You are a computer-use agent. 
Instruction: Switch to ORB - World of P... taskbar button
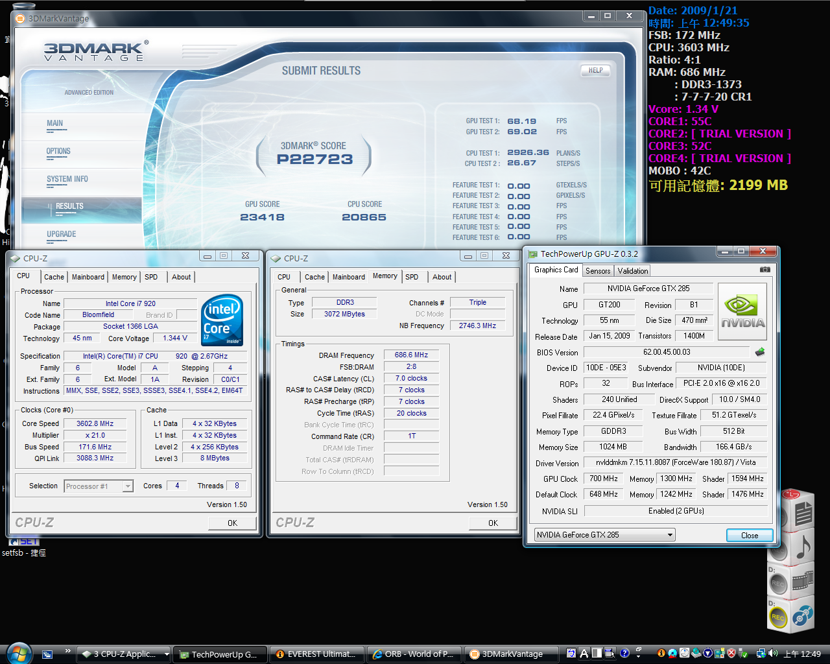(x=414, y=654)
